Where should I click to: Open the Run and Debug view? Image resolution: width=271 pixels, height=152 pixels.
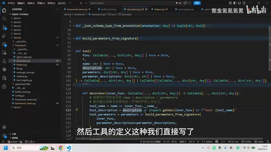pyautogui.click(x=4, y=36)
